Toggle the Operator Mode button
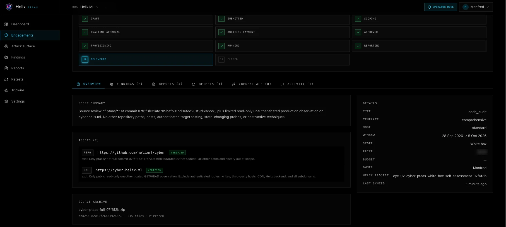This screenshot has height=227, width=506. coord(441,7)
